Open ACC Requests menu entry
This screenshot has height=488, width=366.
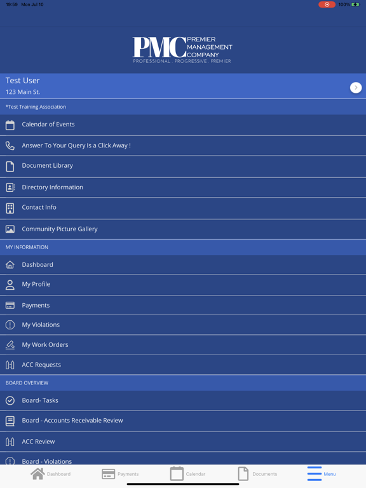[x=183, y=365]
